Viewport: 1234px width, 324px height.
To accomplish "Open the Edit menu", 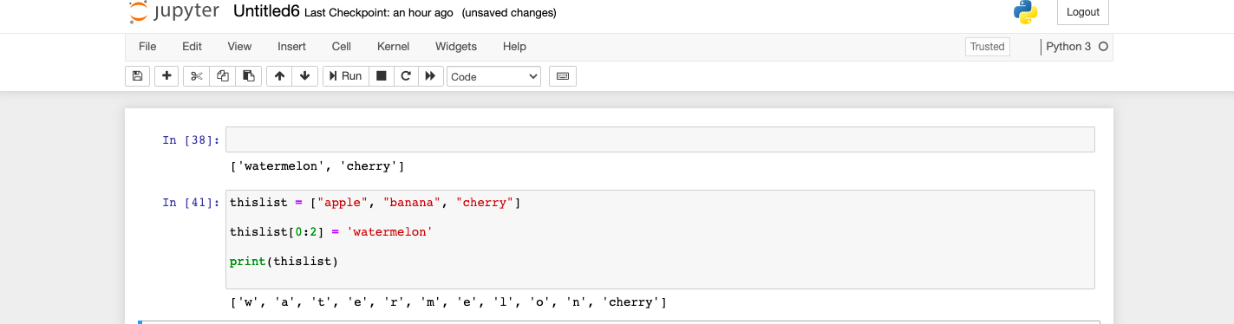I will point(192,47).
